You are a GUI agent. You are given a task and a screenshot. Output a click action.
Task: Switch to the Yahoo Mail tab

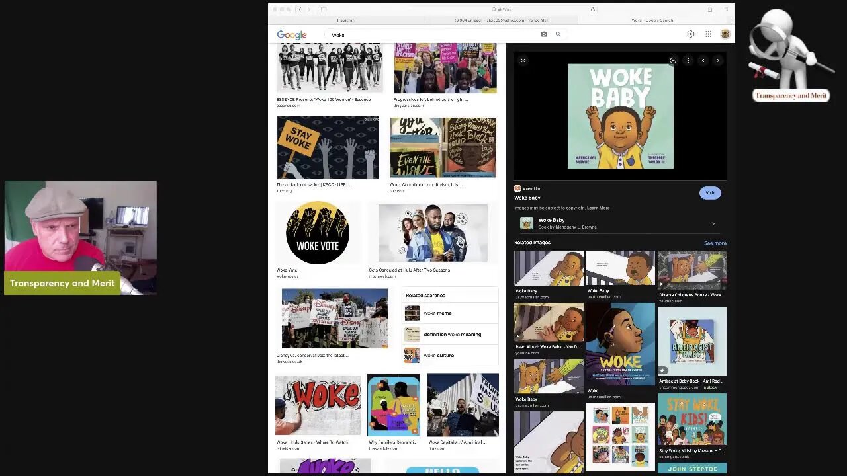501,20
